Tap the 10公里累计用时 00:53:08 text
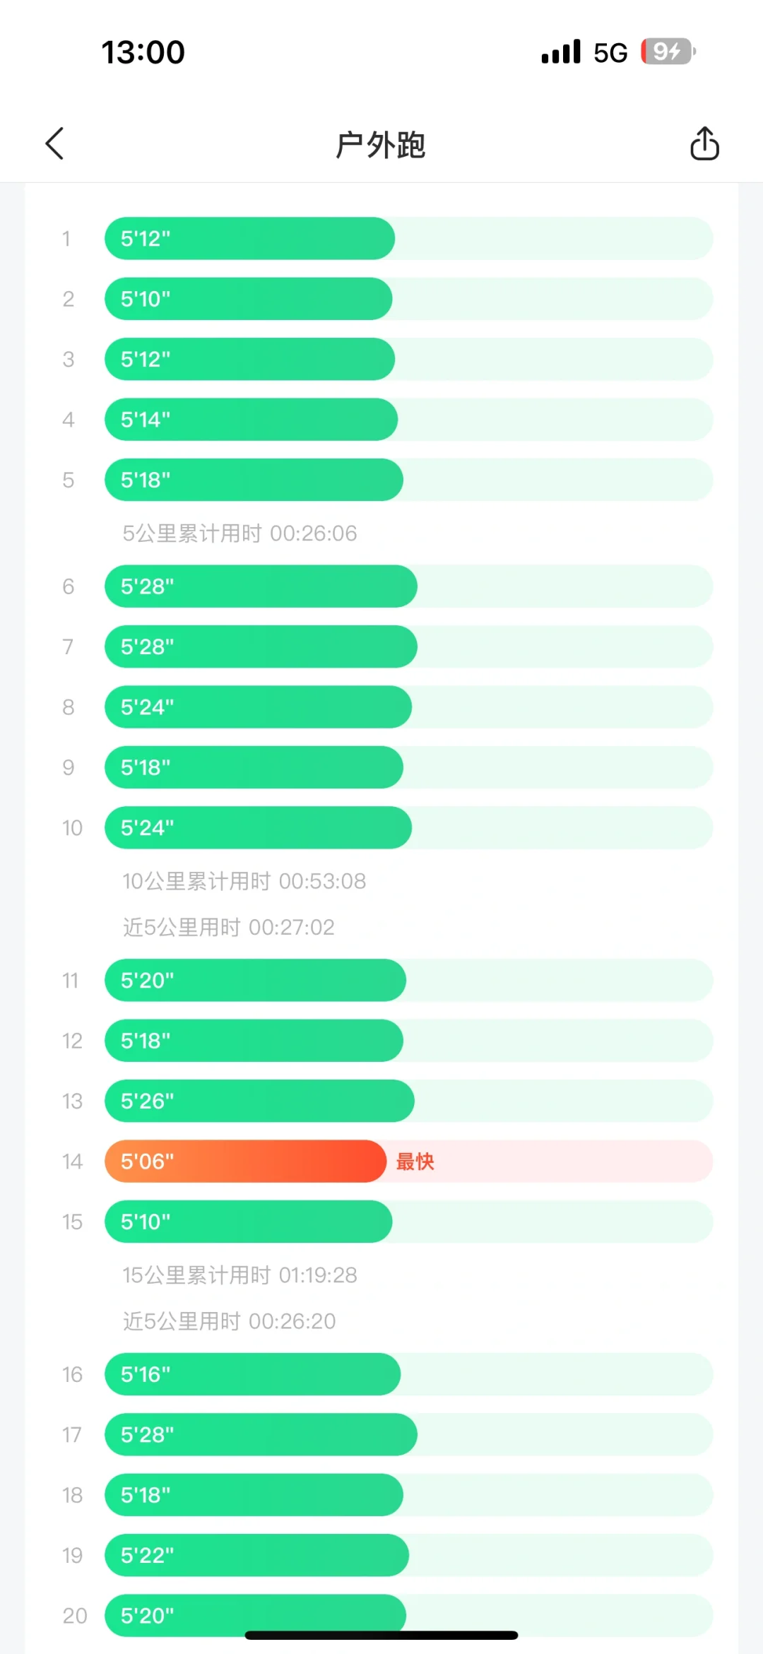763x1654 pixels. 244,881
